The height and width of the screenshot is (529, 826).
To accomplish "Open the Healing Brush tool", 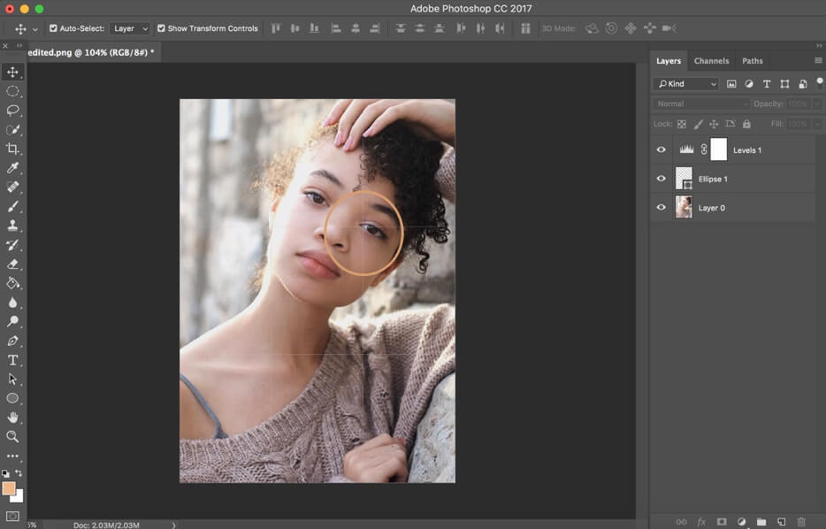I will pyautogui.click(x=13, y=187).
